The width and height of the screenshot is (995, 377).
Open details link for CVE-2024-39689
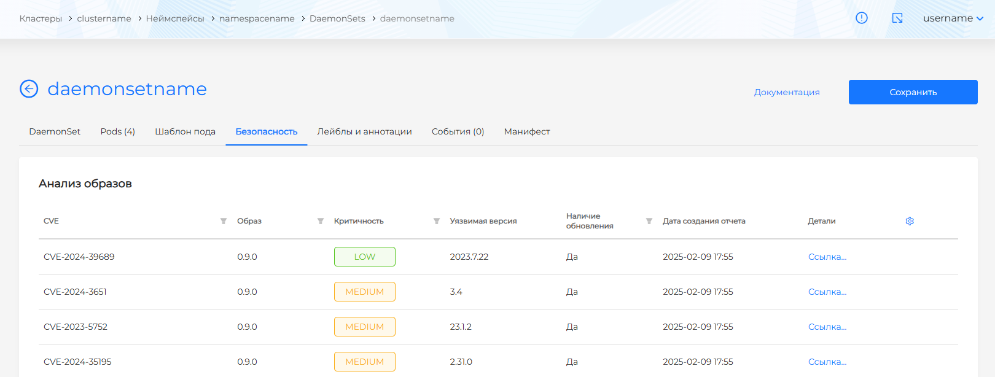(827, 257)
